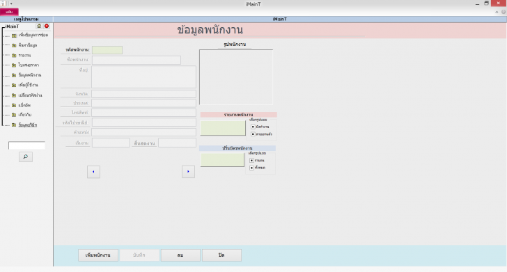Focus the ประเทศ country field
Image resolution: width=507 pixels, height=272 pixels.
tap(143, 104)
